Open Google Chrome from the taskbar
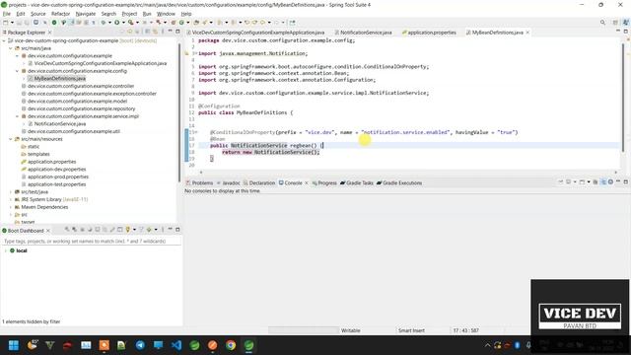This screenshot has height=355, width=631. [231, 345]
